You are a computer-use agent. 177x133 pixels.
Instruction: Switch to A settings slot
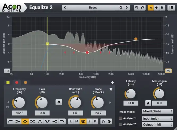click(151, 8)
